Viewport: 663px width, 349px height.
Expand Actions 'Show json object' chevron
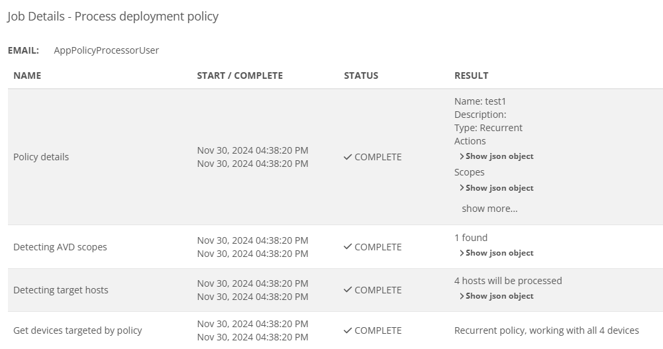tap(462, 156)
